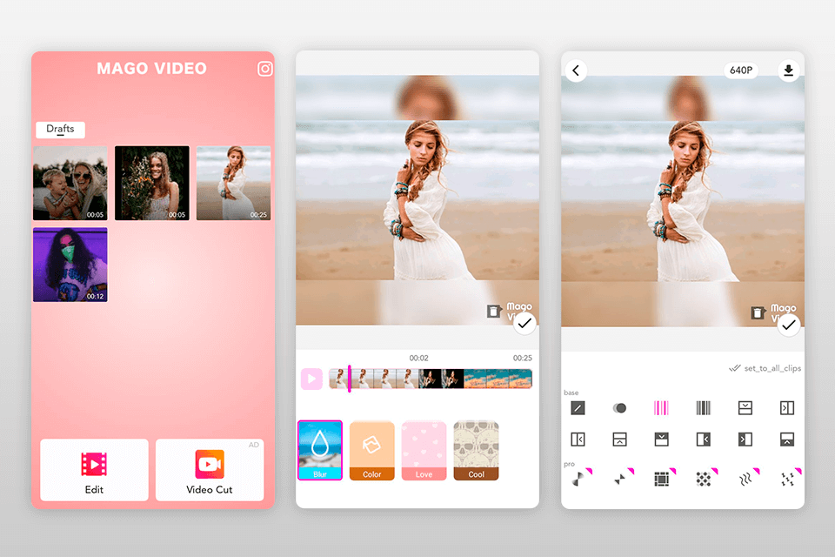The image size is (835, 557).
Task: Switch to the Drafts tab
Action: (60, 129)
